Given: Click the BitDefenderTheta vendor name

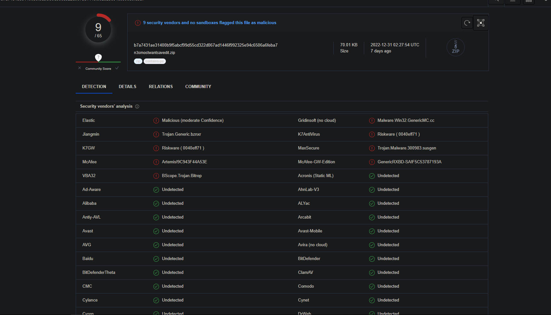Looking at the screenshot, I should (99, 273).
